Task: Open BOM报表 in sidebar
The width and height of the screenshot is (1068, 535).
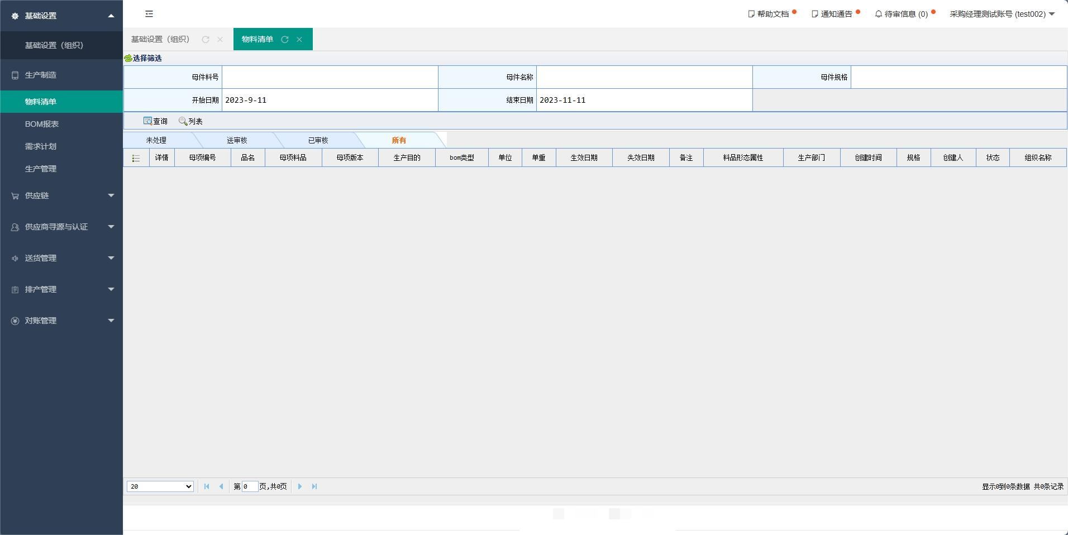Action: pyautogui.click(x=61, y=124)
